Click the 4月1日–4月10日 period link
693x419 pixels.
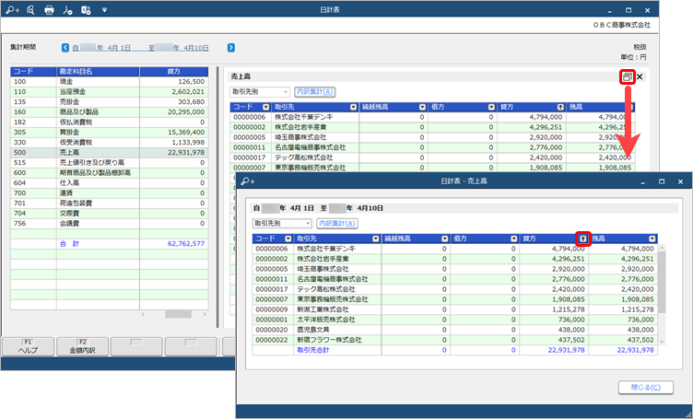[141, 48]
